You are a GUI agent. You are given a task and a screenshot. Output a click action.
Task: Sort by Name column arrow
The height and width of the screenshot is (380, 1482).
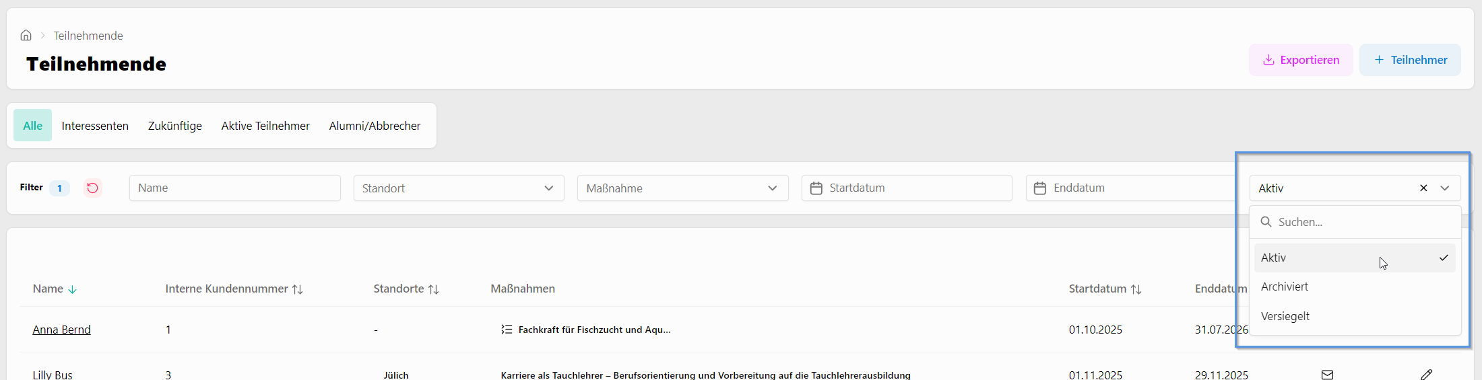(72, 289)
